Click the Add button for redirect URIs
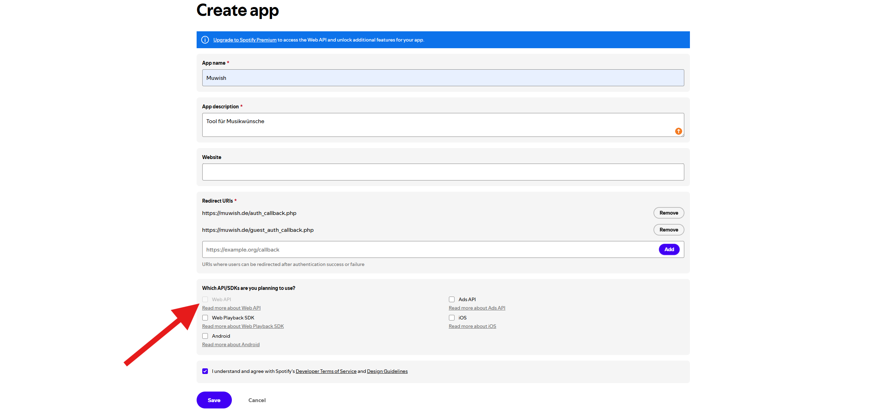This screenshot has width=889, height=419. coord(669,249)
